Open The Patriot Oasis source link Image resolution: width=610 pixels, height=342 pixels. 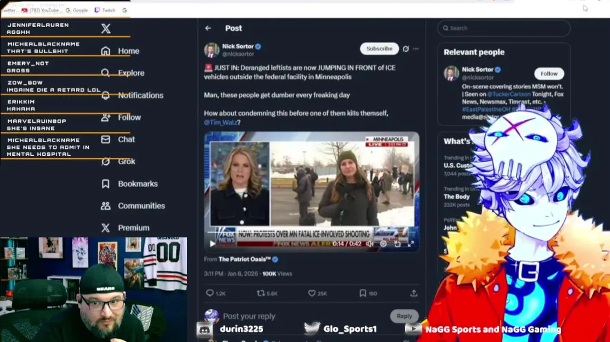pos(245,259)
